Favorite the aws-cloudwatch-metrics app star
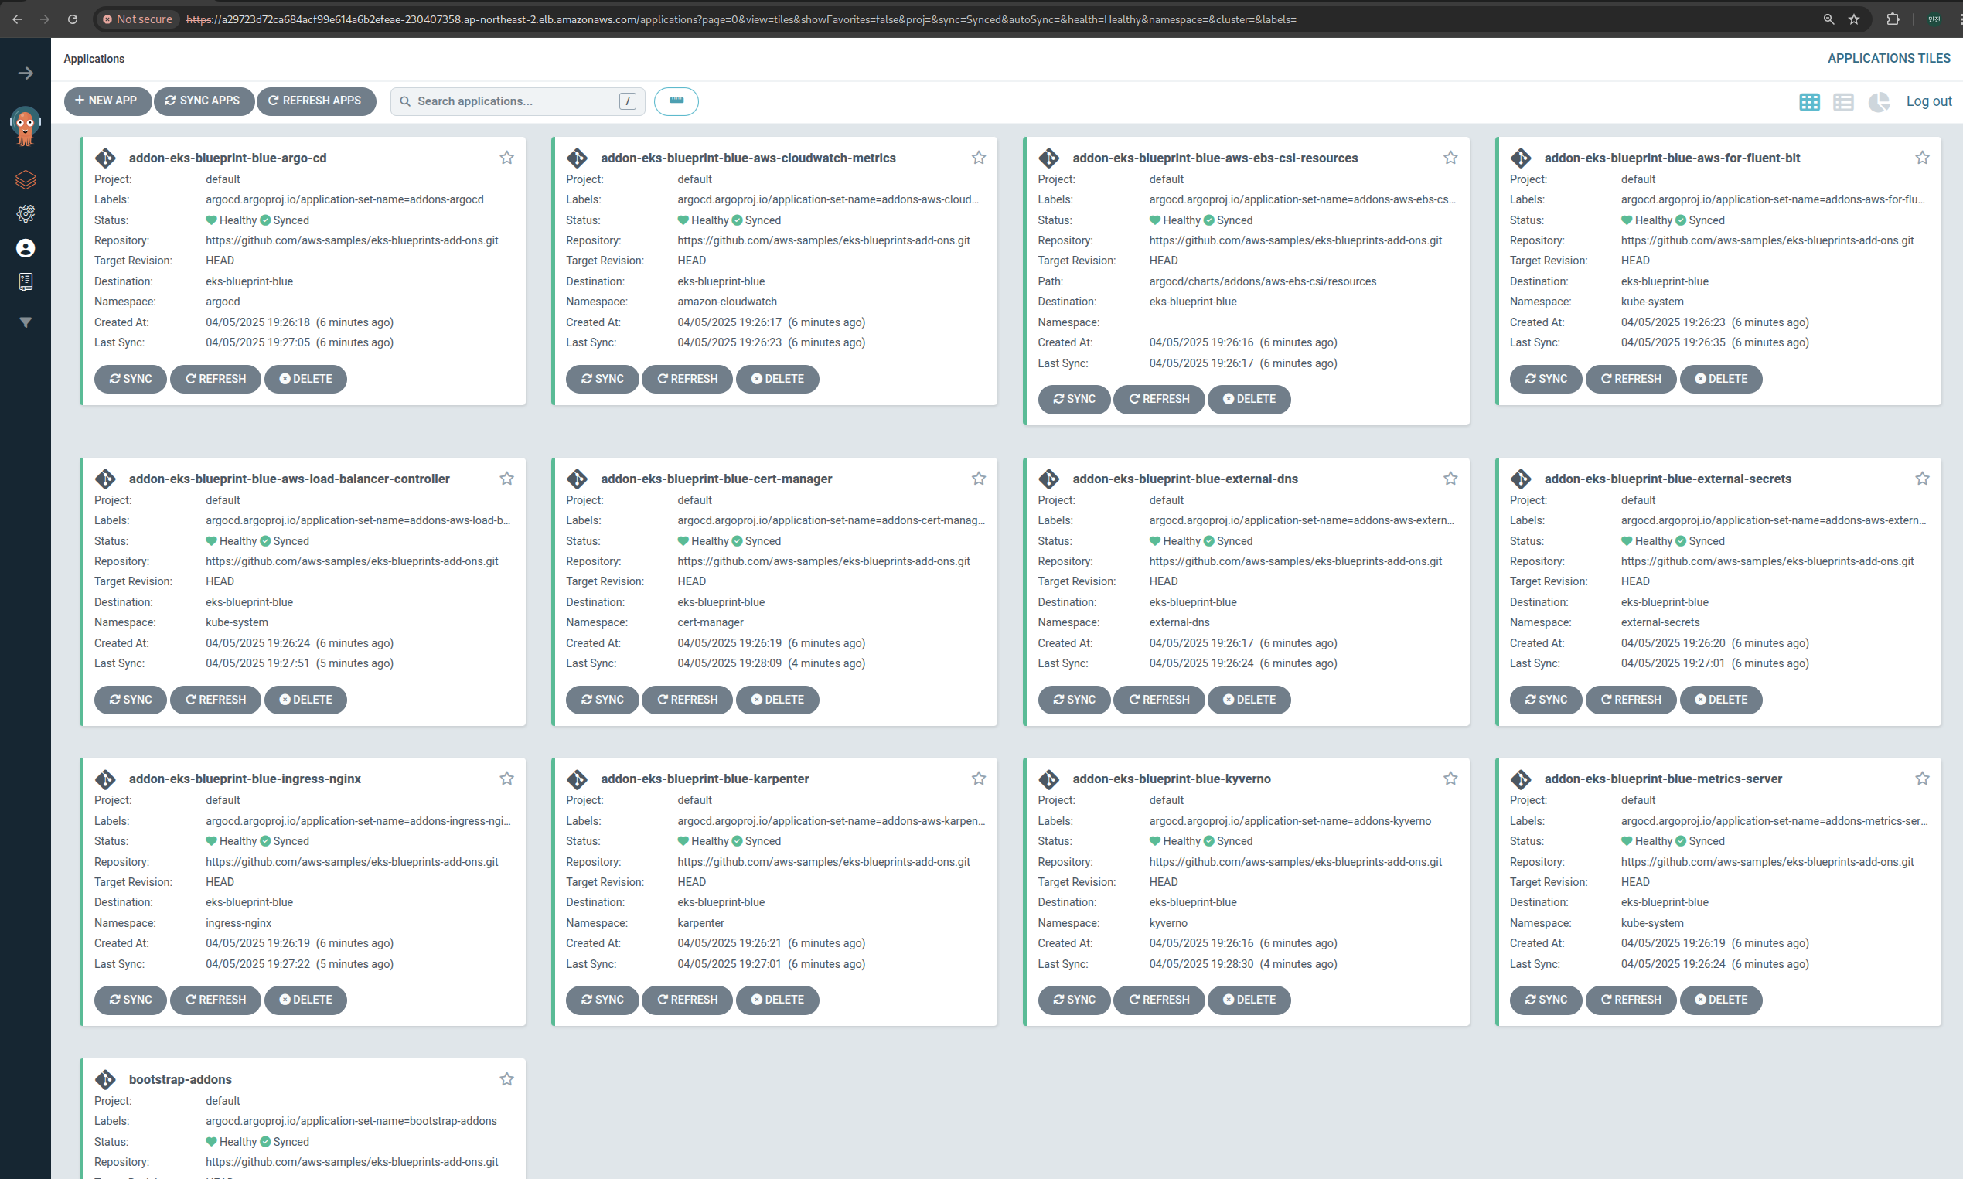Screen dimensions: 1963x1179 pyautogui.click(x=979, y=158)
